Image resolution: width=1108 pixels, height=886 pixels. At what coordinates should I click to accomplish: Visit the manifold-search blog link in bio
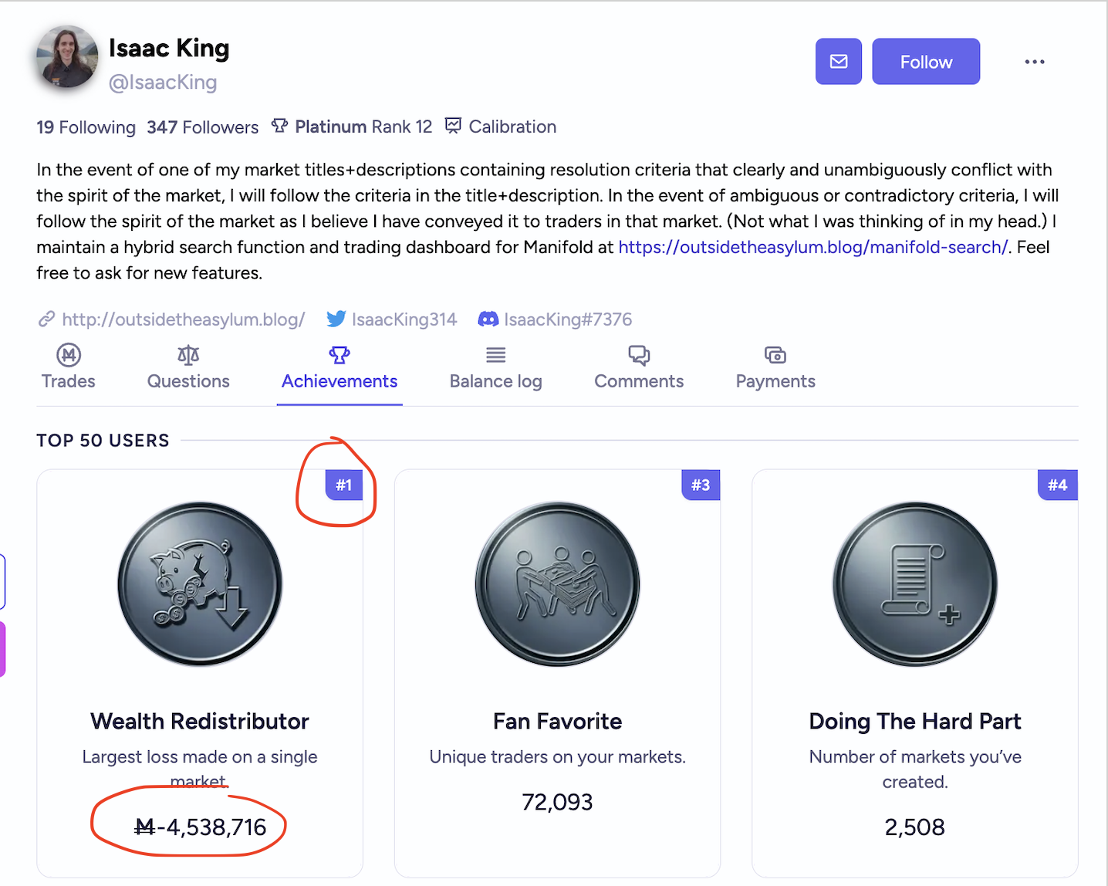pyautogui.click(x=813, y=247)
